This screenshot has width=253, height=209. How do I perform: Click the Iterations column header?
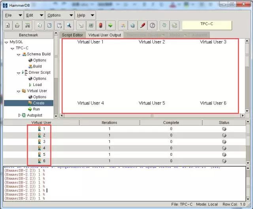click(x=110, y=123)
